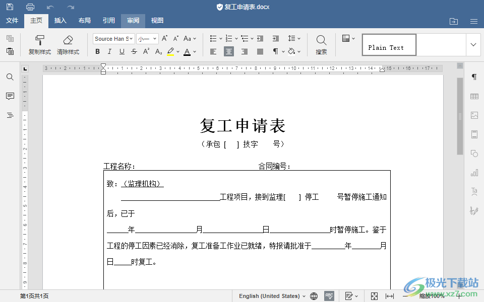
Task: Undo the last action
Action: coord(50,7)
